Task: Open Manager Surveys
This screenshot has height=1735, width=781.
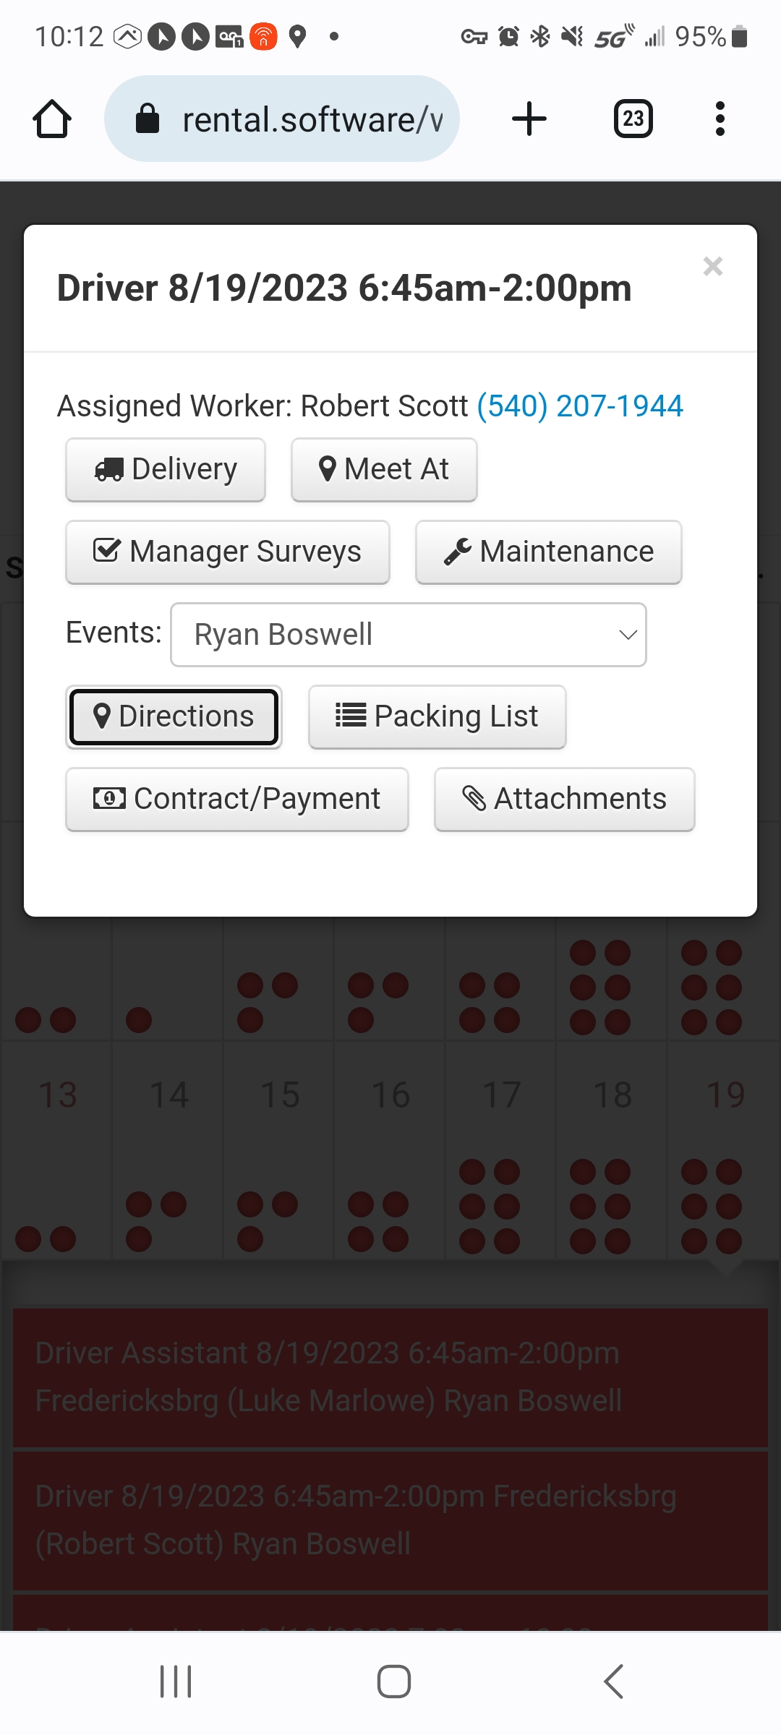Action: point(228,552)
